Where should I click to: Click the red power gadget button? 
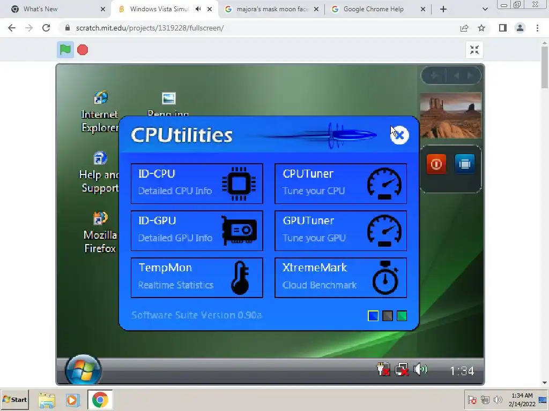(x=436, y=164)
